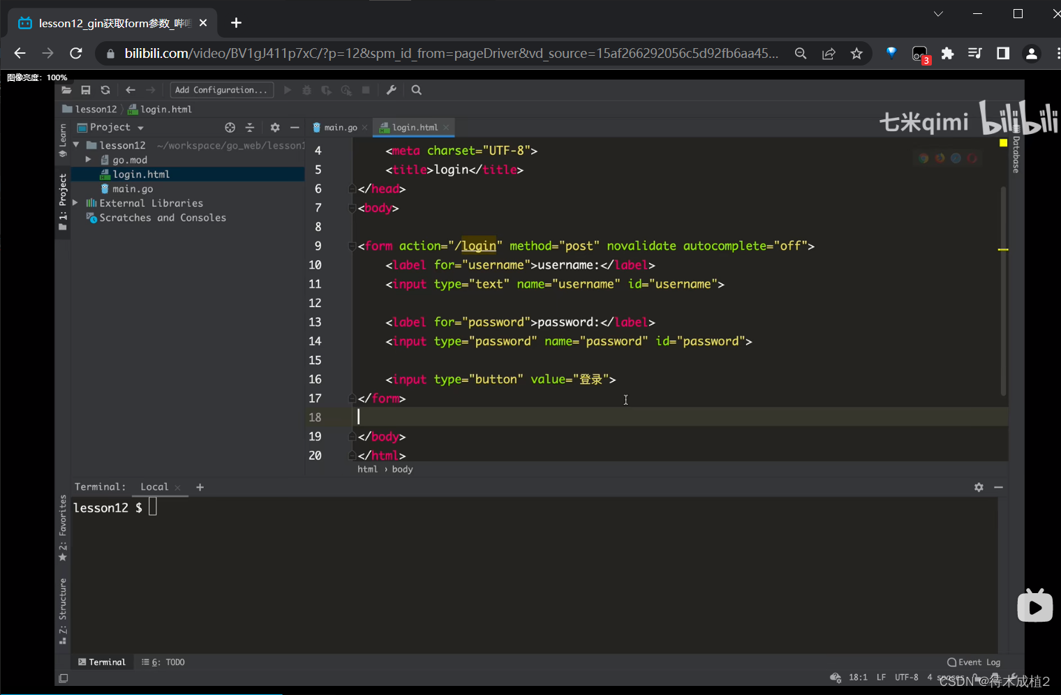Viewport: 1061px width, 695px height.
Task: Collapse the lesson12 folder node
Action: coord(76,145)
